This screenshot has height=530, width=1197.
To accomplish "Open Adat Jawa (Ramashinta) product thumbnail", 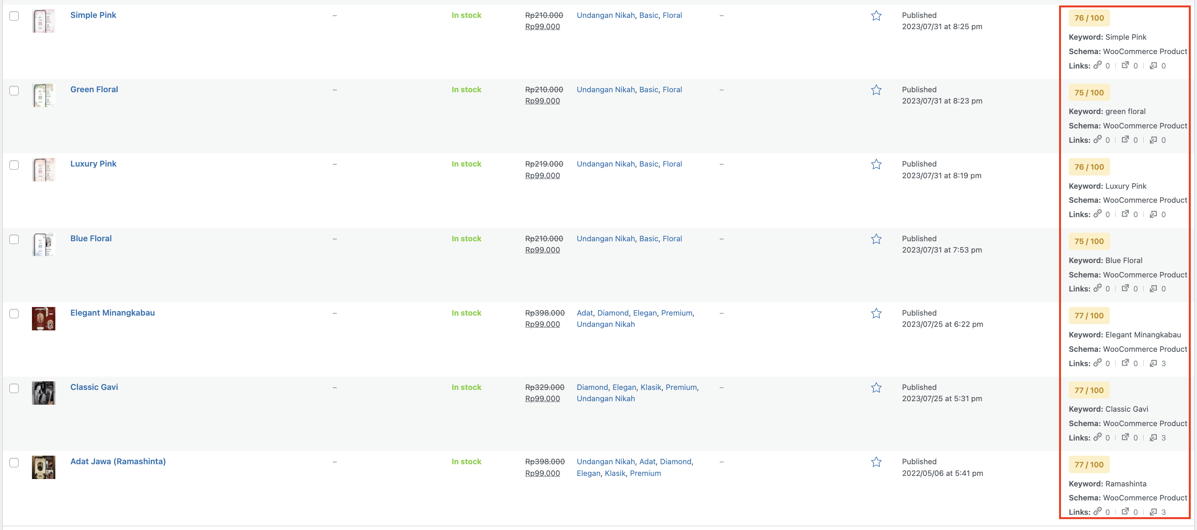I will click(x=43, y=467).
